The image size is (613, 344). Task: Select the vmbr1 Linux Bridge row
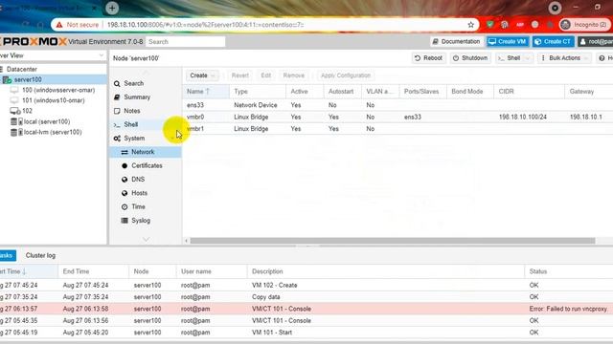click(397, 129)
